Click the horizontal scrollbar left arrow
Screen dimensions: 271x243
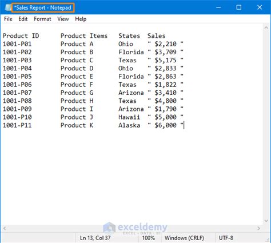5,228
